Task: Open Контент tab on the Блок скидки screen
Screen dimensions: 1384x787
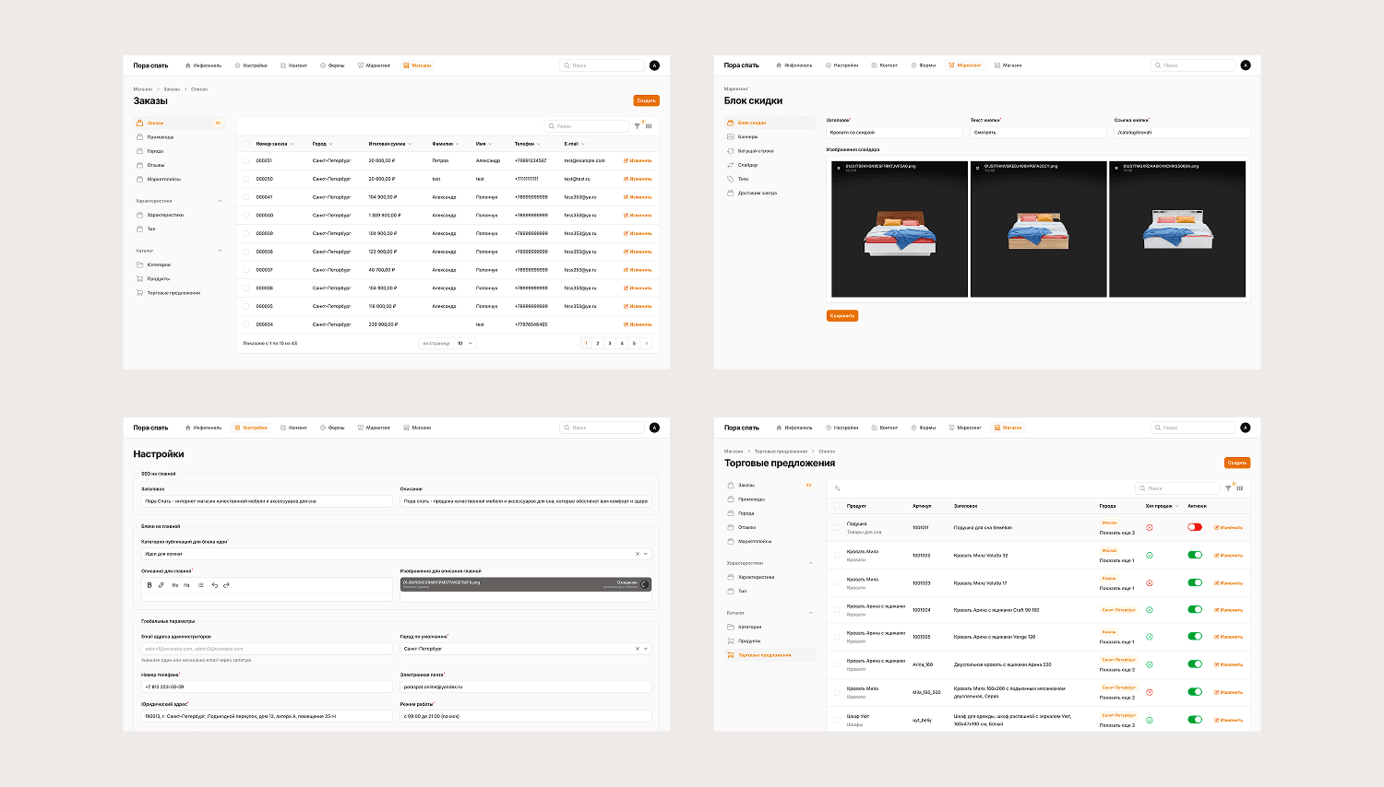Action: [x=885, y=65]
